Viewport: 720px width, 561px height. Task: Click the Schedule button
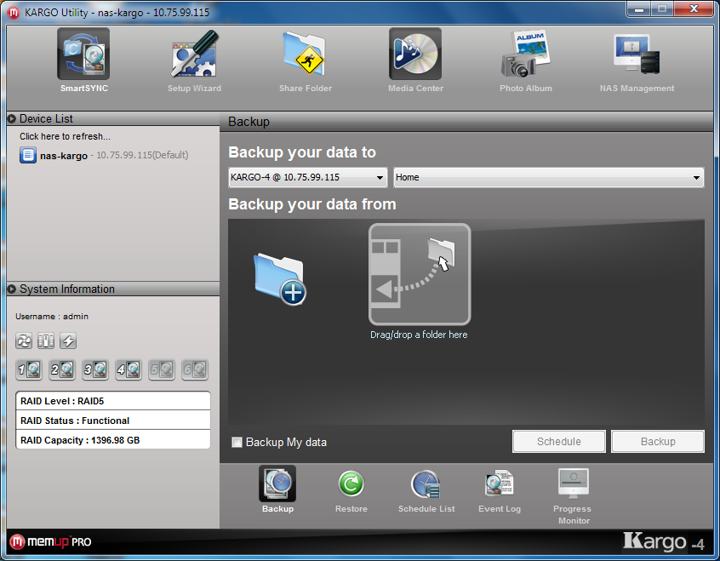[x=559, y=442]
